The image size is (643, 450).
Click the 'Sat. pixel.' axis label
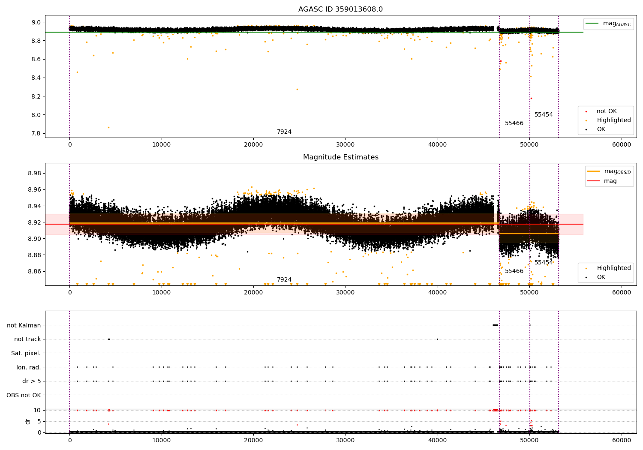(26, 354)
